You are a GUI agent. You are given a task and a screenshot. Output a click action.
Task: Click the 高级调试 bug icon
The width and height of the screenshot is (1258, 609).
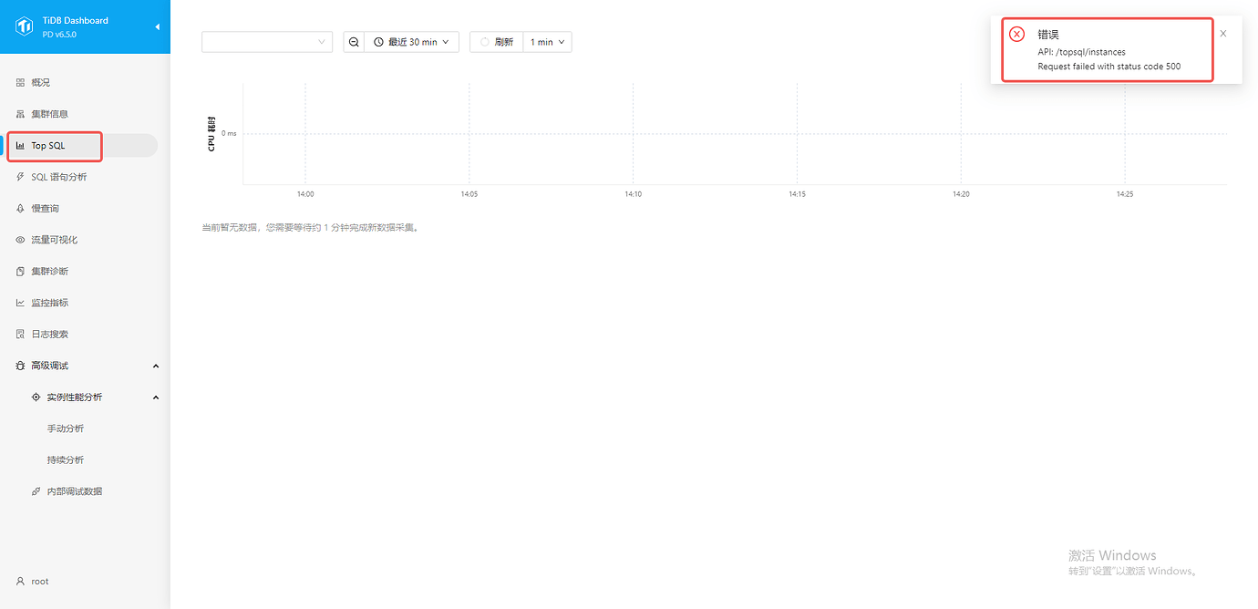click(x=20, y=366)
